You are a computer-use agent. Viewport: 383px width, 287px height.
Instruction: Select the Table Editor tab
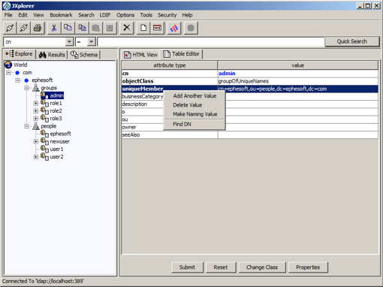[x=181, y=54]
